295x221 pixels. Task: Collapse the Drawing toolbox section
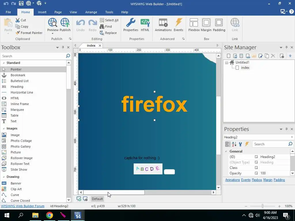pos(3,177)
